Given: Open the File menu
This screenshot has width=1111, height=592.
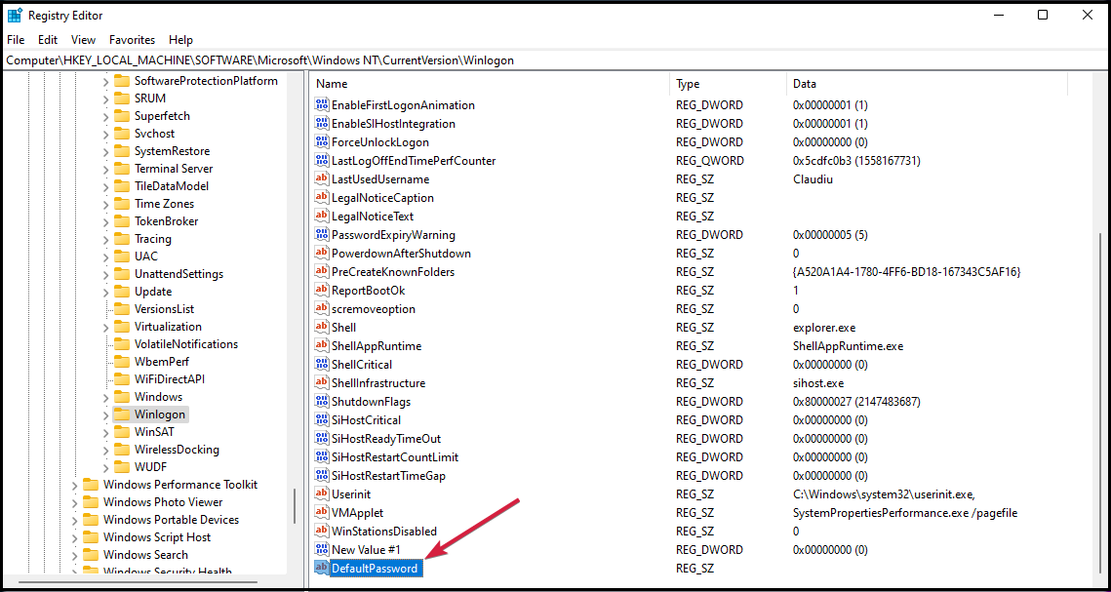Looking at the screenshot, I should click(x=16, y=40).
